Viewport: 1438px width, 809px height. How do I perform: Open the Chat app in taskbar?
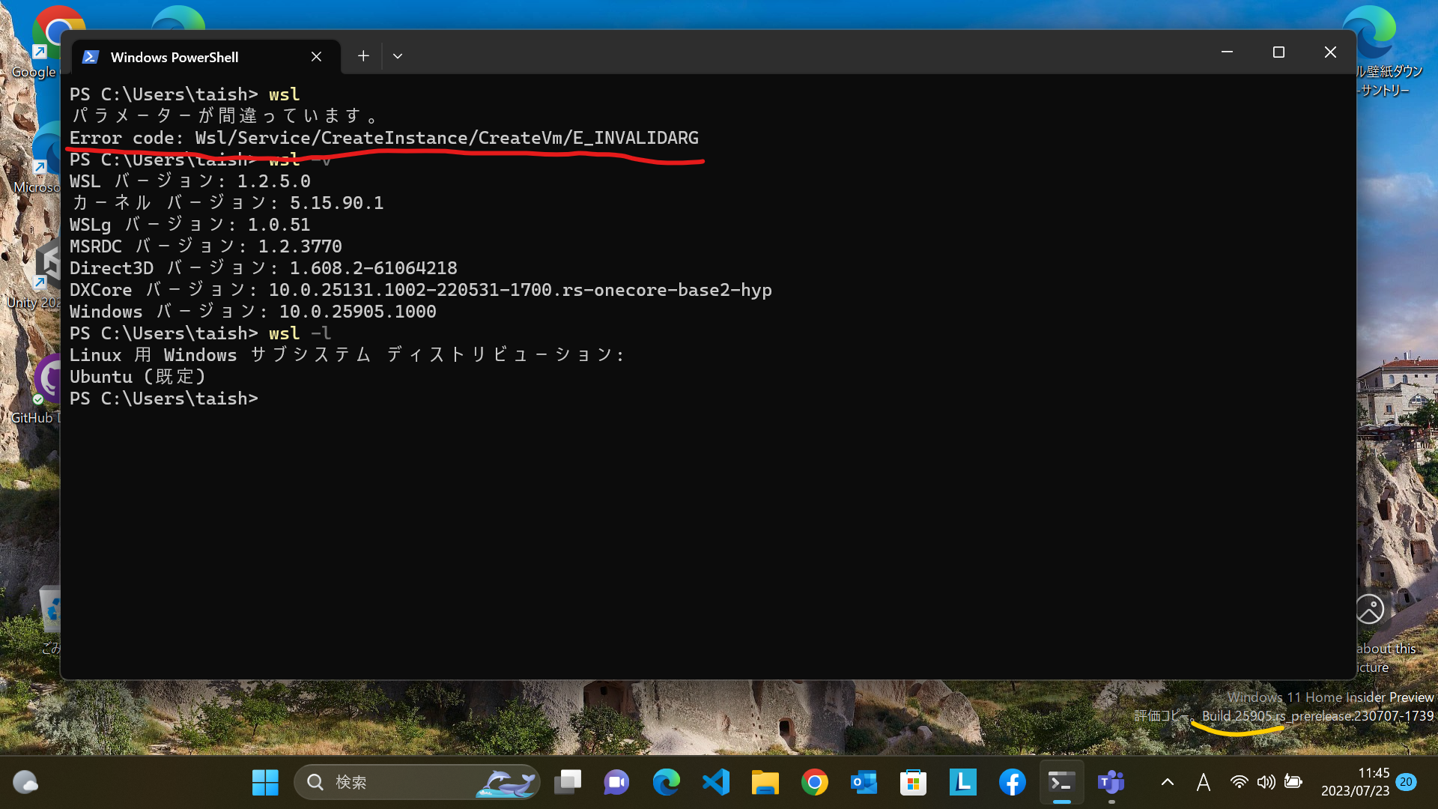tap(616, 782)
